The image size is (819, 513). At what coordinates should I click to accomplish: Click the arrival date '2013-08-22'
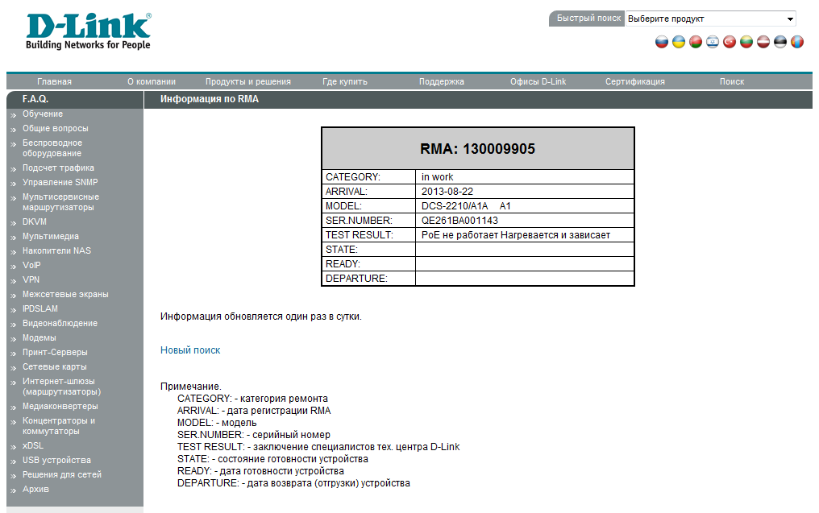point(447,192)
